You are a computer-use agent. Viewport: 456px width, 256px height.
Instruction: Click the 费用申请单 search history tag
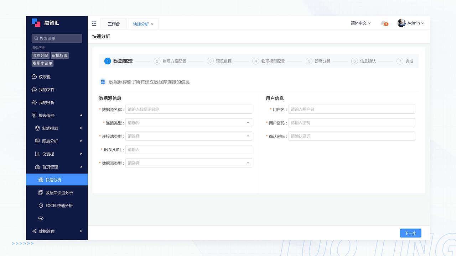pyautogui.click(x=43, y=63)
